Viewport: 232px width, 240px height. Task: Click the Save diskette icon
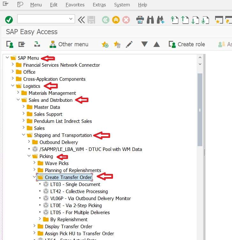click(x=91, y=20)
